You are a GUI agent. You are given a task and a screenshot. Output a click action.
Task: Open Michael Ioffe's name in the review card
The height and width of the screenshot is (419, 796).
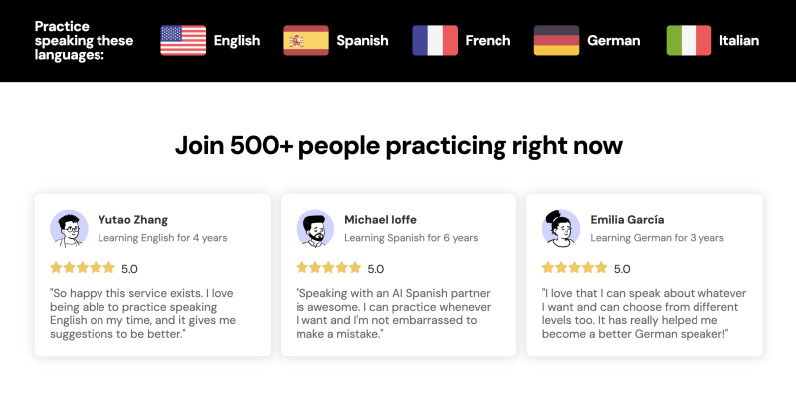click(x=380, y=219)
